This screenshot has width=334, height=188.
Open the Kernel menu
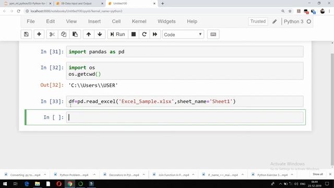coord(139,21)
